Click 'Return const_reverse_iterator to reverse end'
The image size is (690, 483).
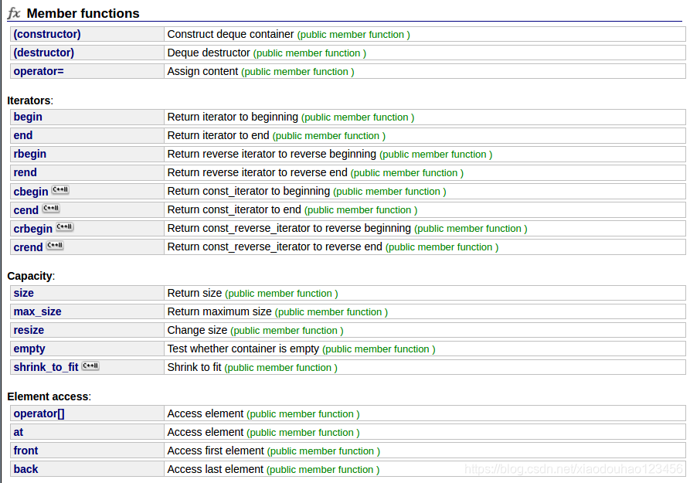274,247
